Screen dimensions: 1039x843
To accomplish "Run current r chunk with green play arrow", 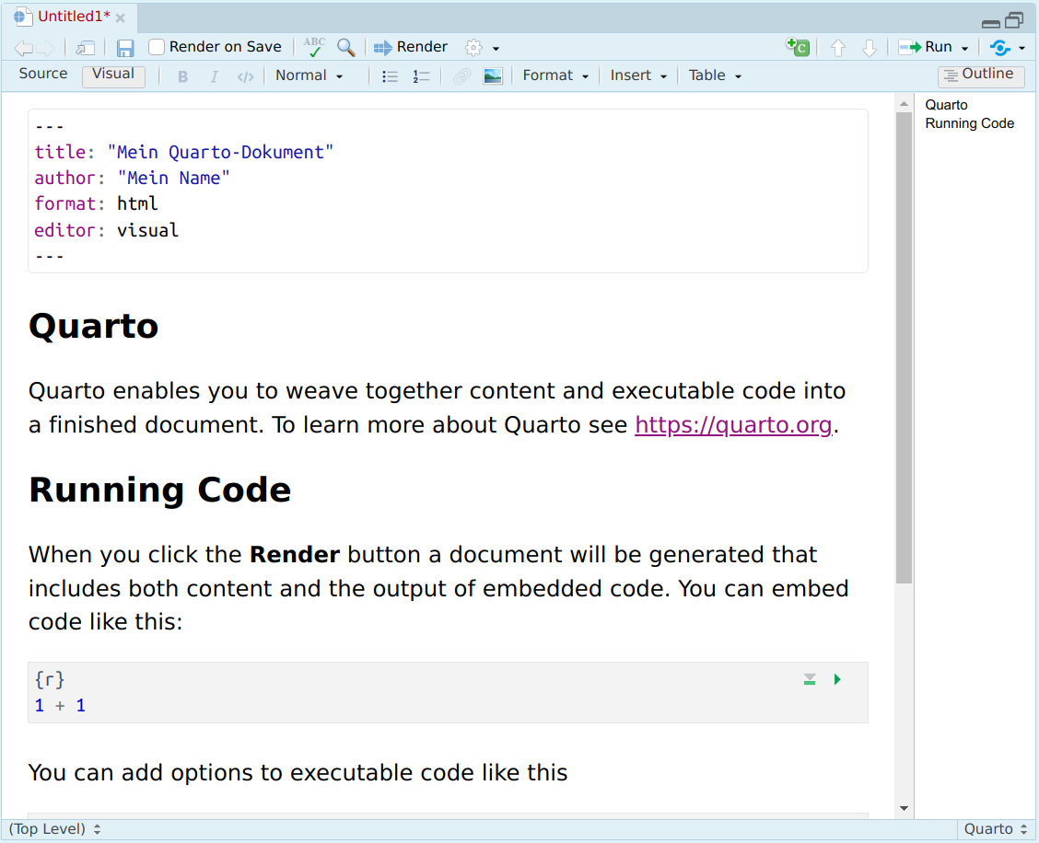I will tap(837, 679).
